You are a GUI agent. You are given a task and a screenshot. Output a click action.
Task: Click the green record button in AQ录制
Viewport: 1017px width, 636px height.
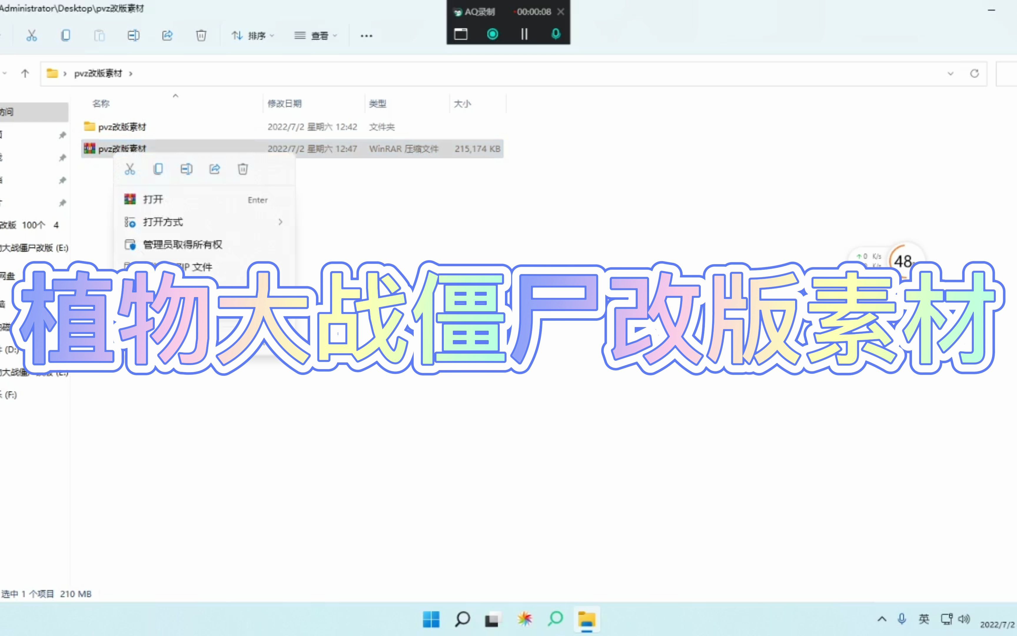pyautogui.click(x=493, y=34)
